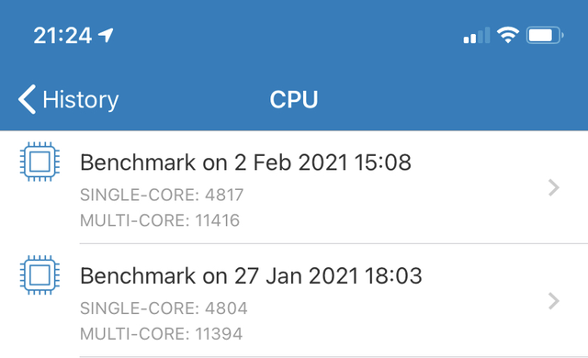Expand 27 Jan 2021 benchmark via chevron
The width and height of the screenshot is (588, 358).
(x=554, y=301)
